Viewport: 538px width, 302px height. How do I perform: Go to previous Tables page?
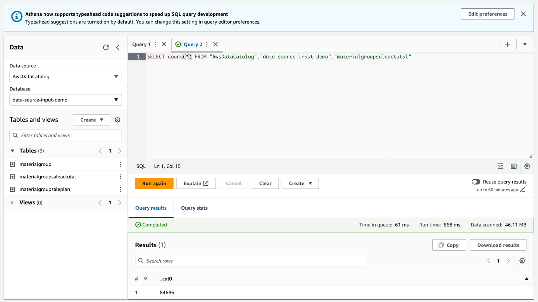point(100,151)
